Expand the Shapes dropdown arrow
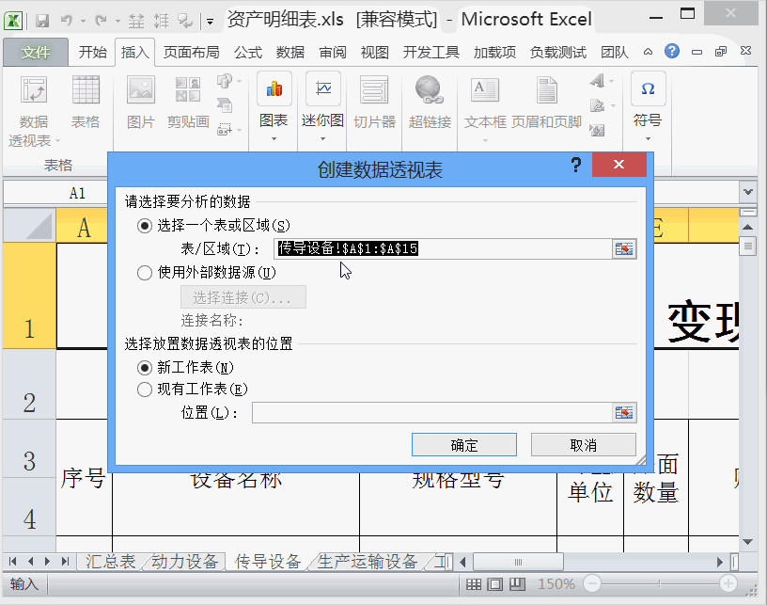This screenshot has width=767, height=605. coord(239,81)
